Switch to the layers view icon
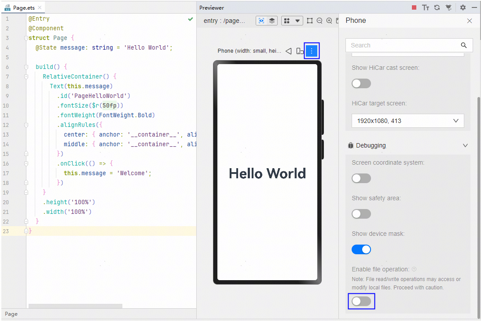The height and width of the screenshot is (321, 481). [x=272, y=21]
